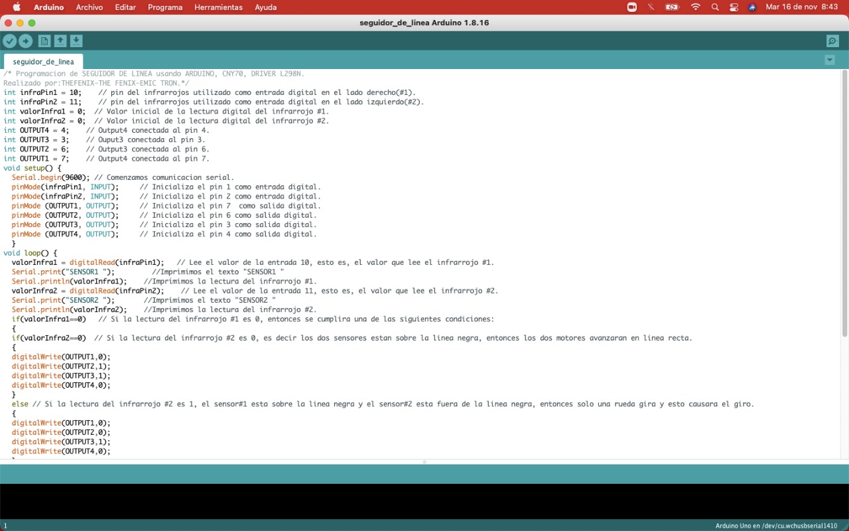Click the 'void setup() {' line

pos(32,168)
